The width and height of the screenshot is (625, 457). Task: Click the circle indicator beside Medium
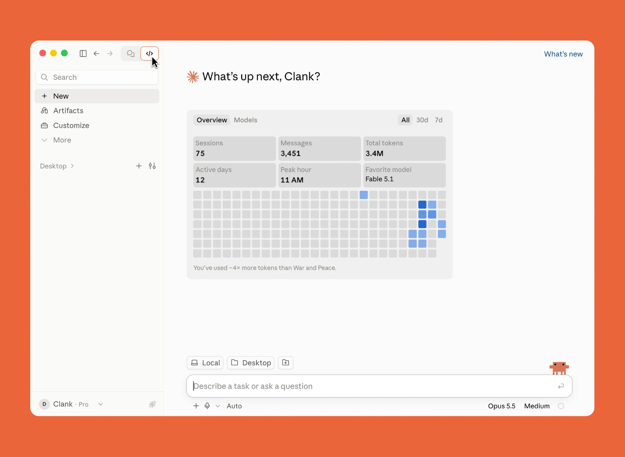coord(561,406)
